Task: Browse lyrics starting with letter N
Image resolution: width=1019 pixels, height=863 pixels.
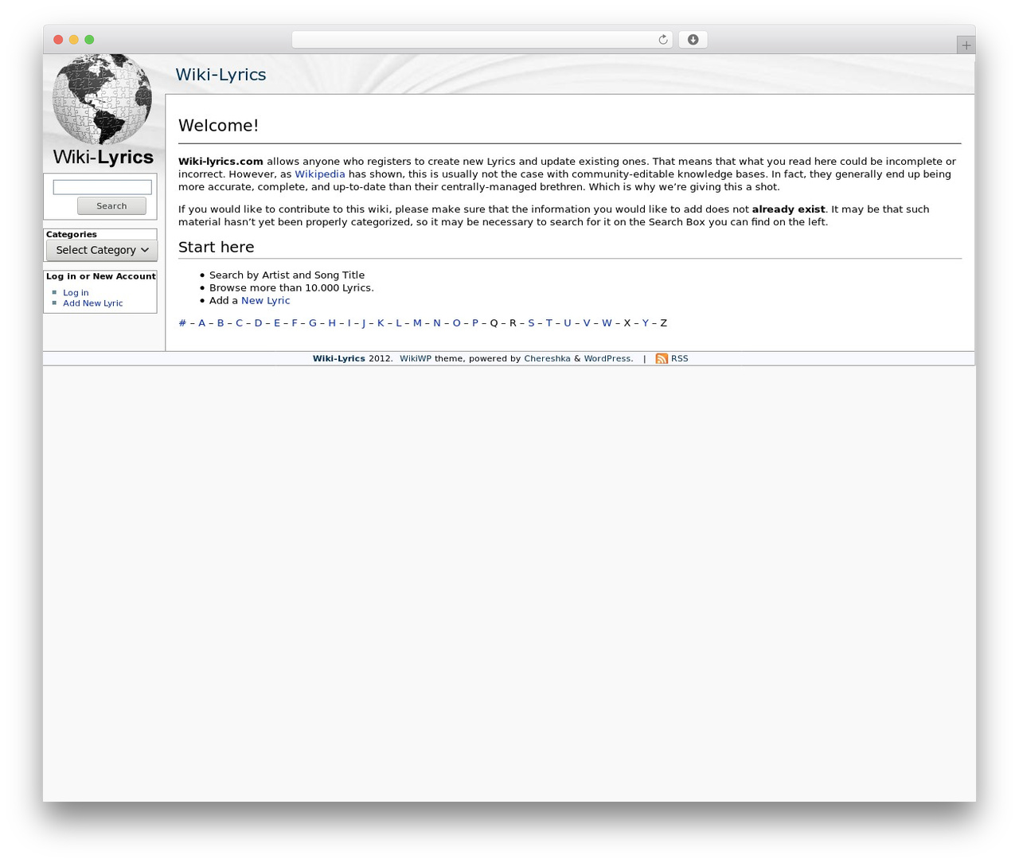Action: [x=437, y=323]
